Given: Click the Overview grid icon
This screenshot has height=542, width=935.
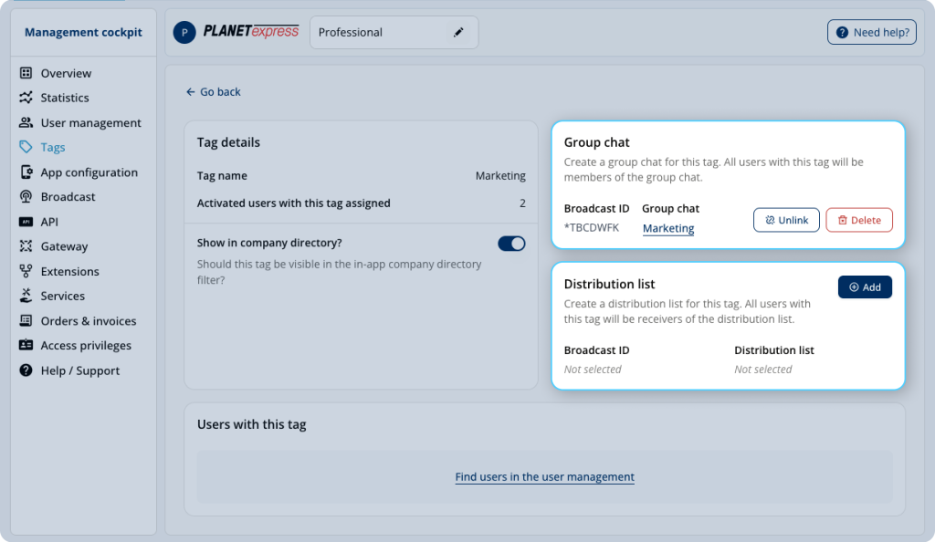Looking at the screenshot, I should coord(26,73).
